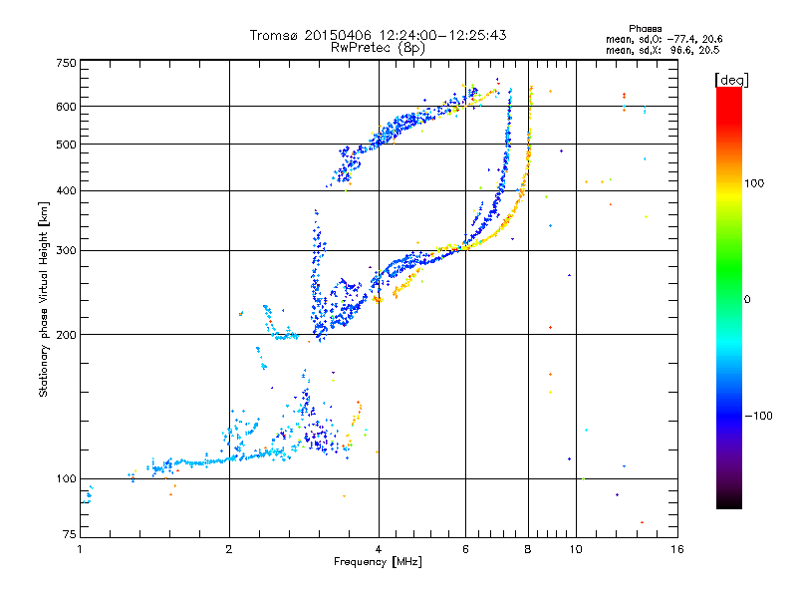Click the 2 tick label on frequency axis
The image size is (797, 598).
point(229,549)
